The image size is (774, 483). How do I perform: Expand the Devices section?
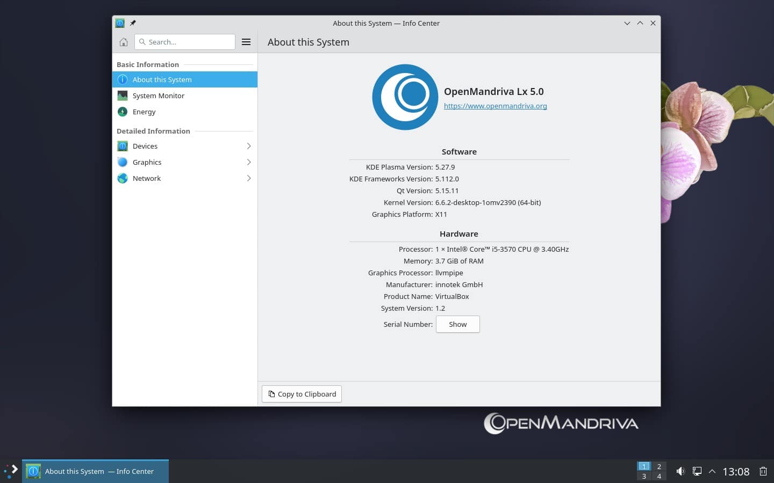pyautogui.click(x=248, y=146)
